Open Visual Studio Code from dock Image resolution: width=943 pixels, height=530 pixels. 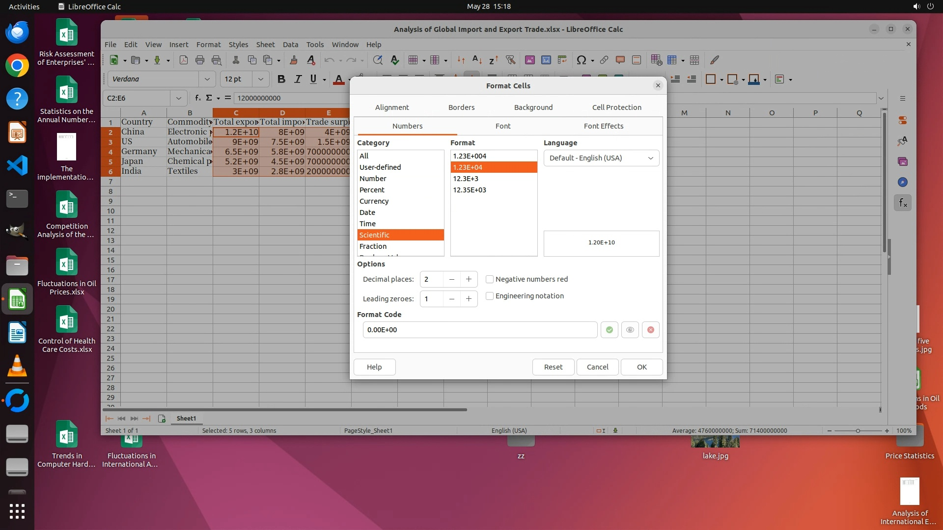17,165
